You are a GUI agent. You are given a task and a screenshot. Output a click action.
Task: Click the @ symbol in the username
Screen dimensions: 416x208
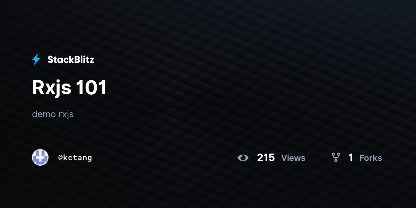coord(60,158)
